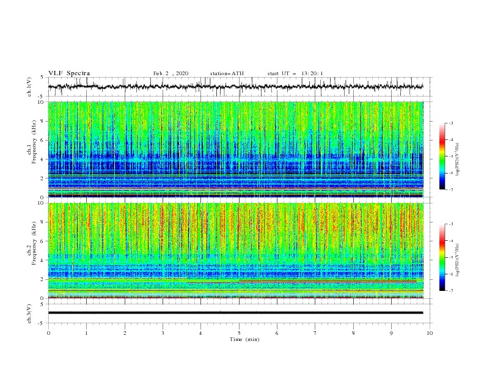Click the "2" tick on the time axis

(125, 333)
